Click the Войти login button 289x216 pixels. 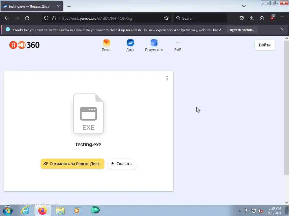(x=265, y=45)
